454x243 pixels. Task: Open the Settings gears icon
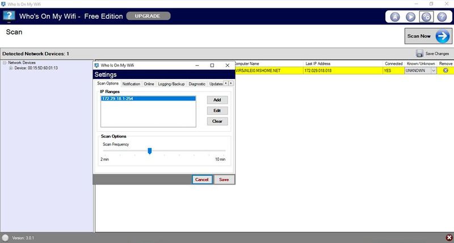[x=426, y=17]
